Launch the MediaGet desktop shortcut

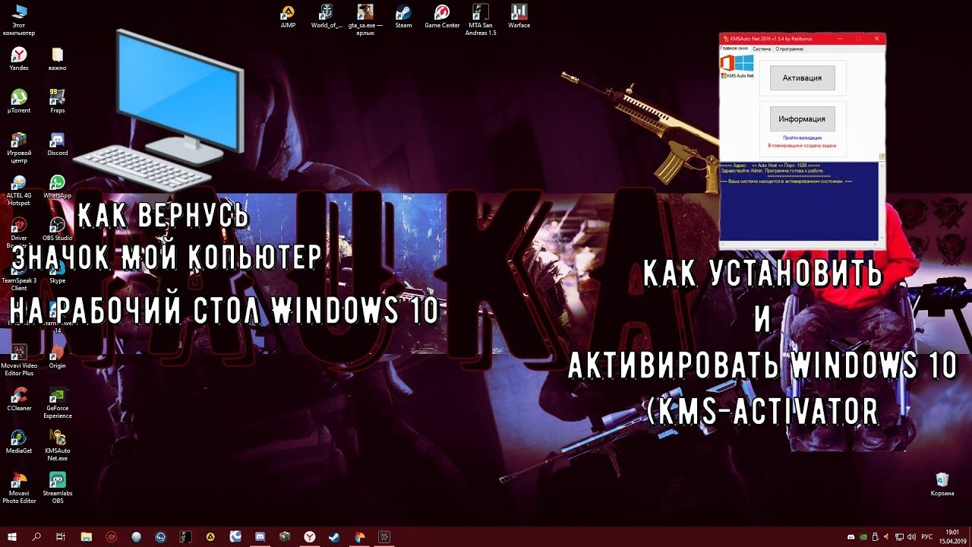pos(19,441)
